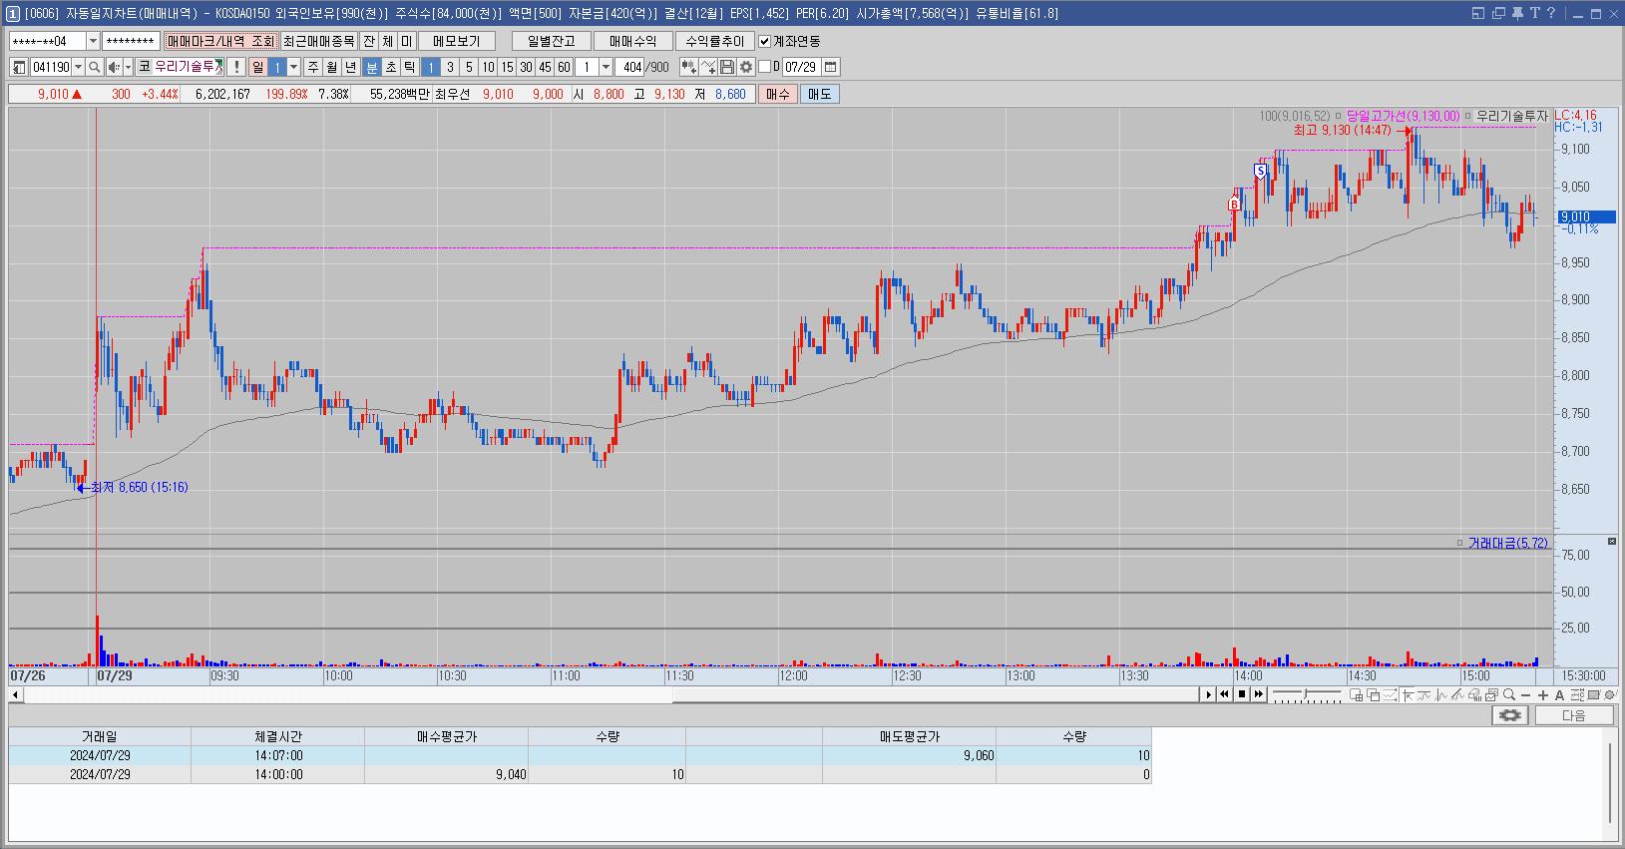Viewport: 1625px width, 849px height.
Task: Open the trade list settings gear button
Action: (x=1510, y=715)
